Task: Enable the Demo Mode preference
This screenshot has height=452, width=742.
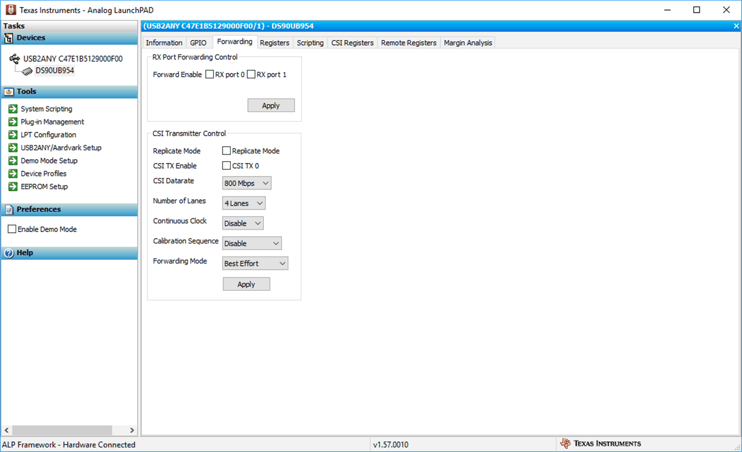Action: pos(12,229)
